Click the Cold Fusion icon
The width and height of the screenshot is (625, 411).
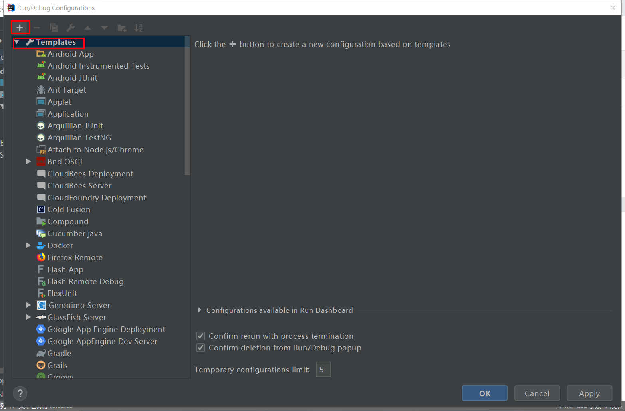pos(41,209)
